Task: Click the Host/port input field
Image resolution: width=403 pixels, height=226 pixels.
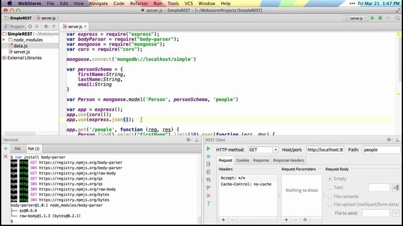Action: (325, 149)
